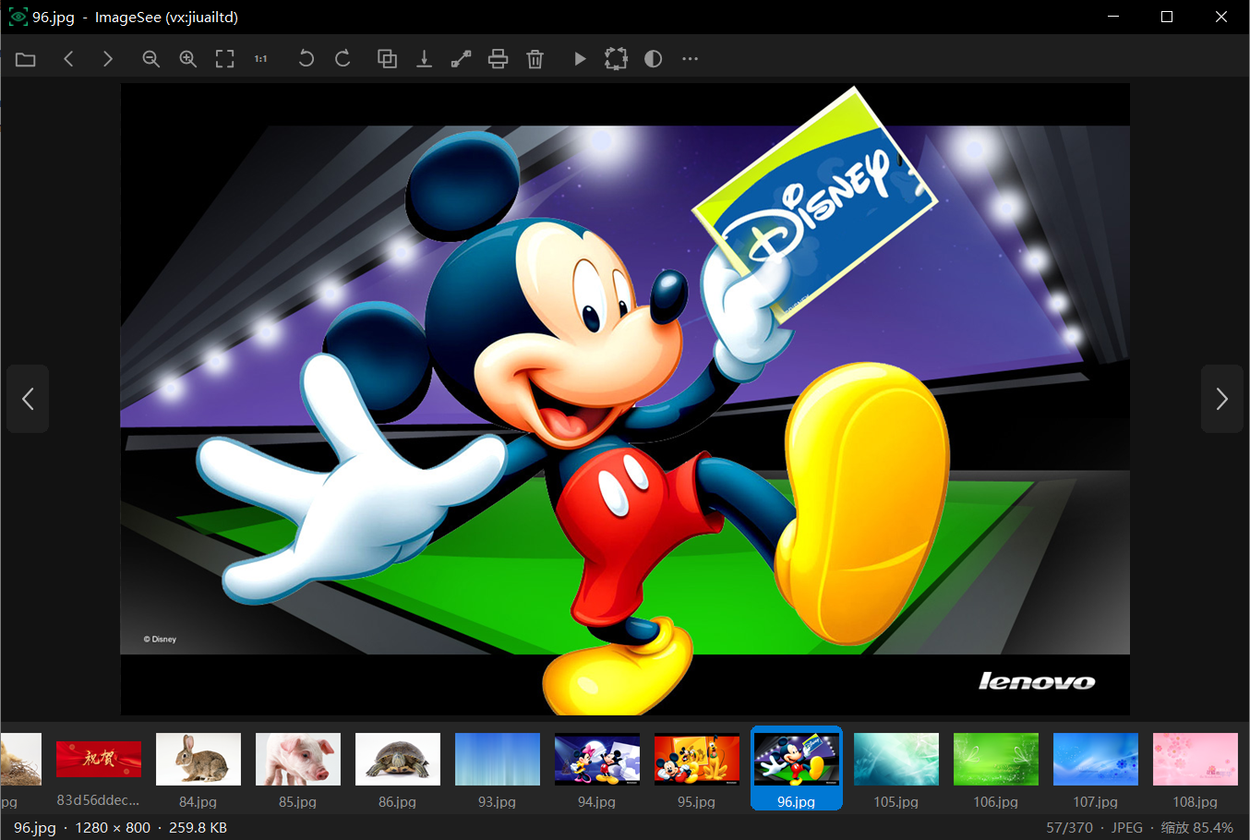Click the 96.jpg filename in status bar

pos(35,828)
